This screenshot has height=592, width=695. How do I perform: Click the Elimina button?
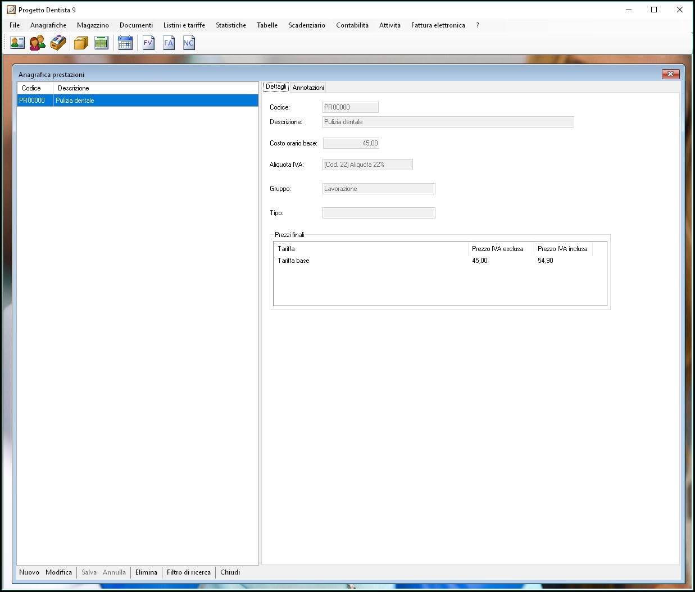[146, 572]
